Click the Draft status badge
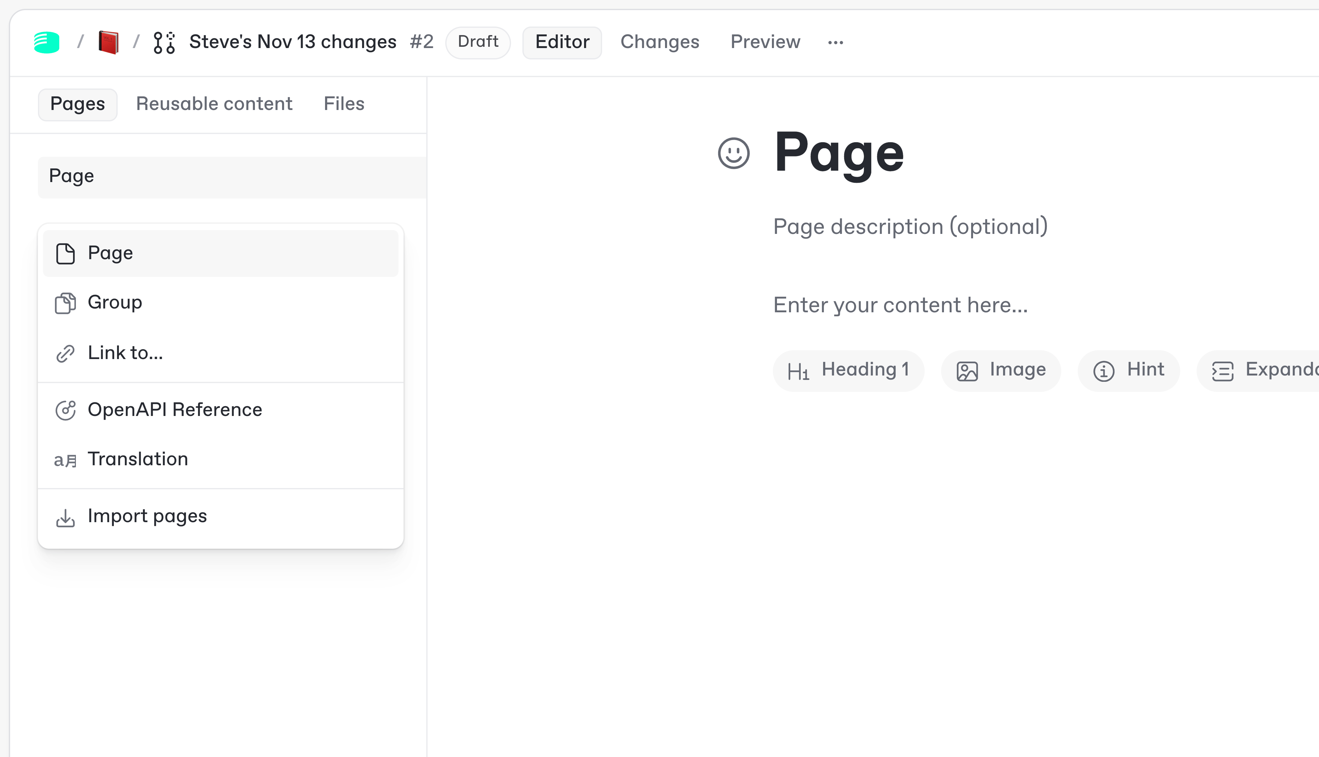The width and height of the screenshot is (1319, 757). pos(477,42)
